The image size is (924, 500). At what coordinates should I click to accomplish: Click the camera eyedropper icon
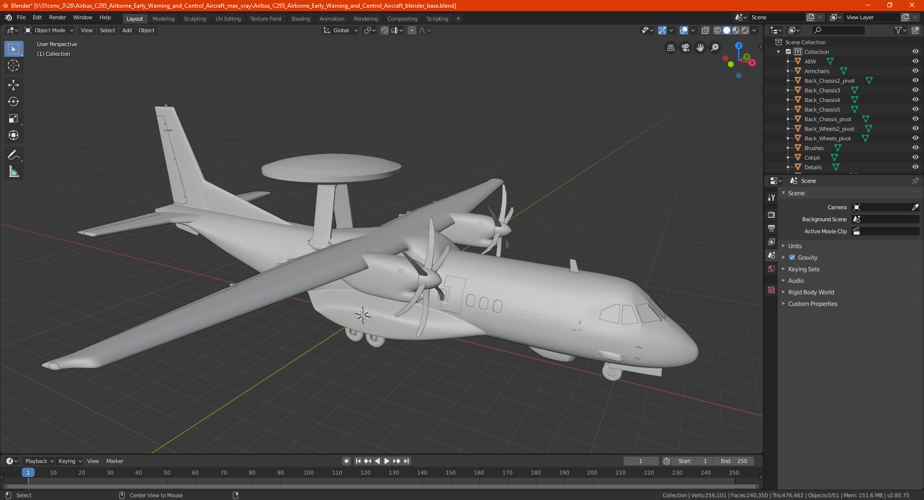coord(915,207)
